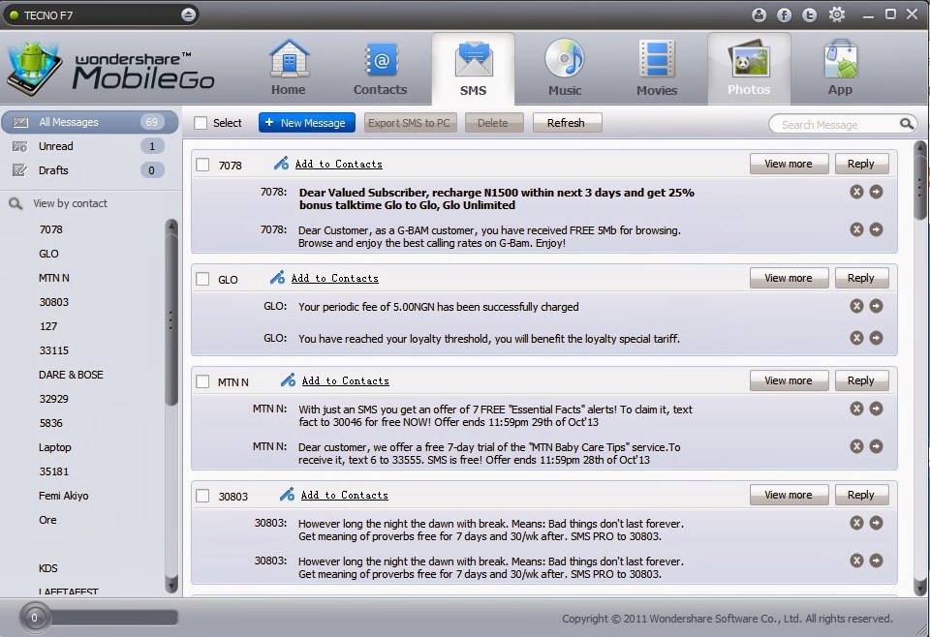930x637 pixels.
Task: Open the settings gear icon
Action: [x=837, y=15]
